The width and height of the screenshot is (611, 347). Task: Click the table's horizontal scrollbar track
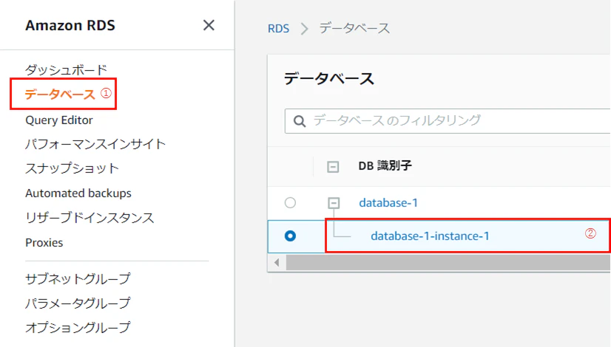(x=448, y=263)
